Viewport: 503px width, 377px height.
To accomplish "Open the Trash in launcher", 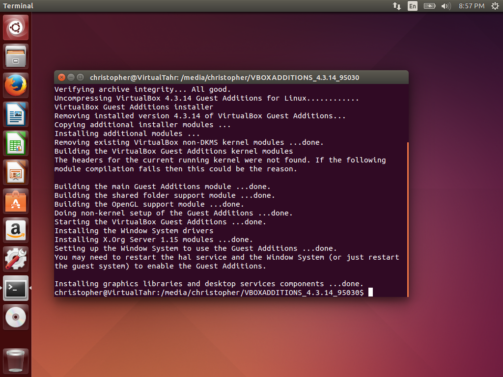I will 16,361.
